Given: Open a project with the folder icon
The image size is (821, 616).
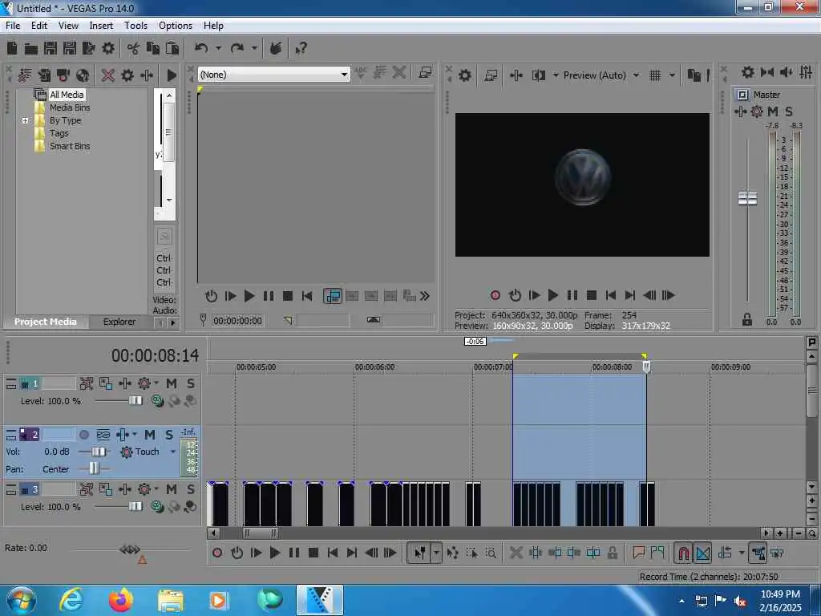Looking at the screenshot, I should tap(31, 49).
